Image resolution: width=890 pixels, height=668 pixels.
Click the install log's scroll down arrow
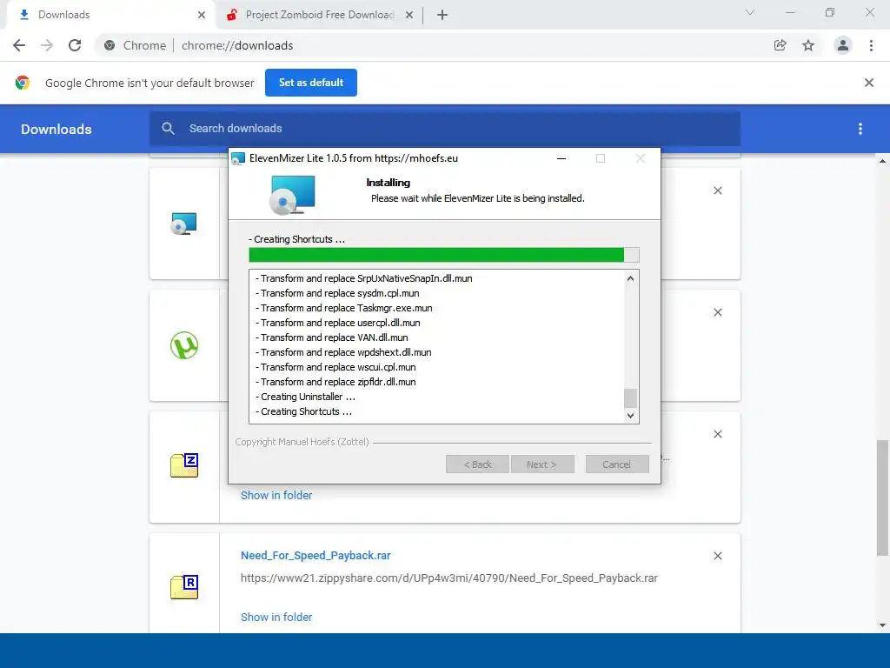click(630, 415)
